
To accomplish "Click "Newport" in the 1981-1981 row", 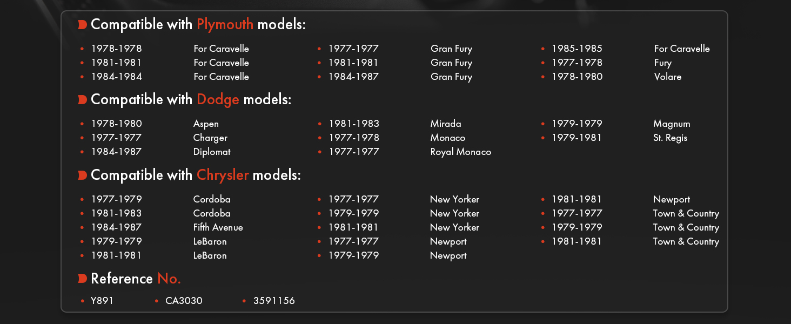I will (x=672, y=199).
